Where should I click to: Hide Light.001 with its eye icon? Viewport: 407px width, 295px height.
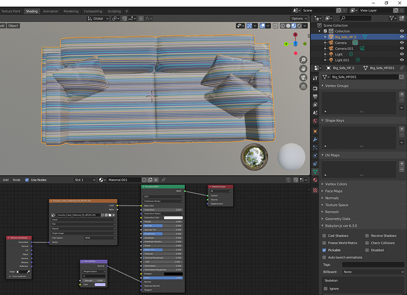point(402,60)
